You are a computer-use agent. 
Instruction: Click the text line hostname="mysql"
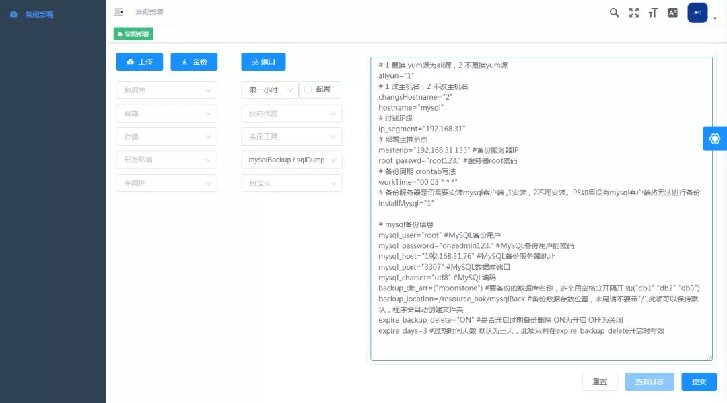tap(411, 107)
